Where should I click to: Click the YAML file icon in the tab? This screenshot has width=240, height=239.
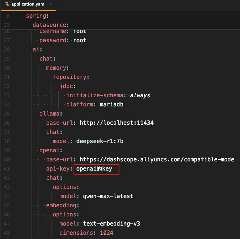coord(7,5)
